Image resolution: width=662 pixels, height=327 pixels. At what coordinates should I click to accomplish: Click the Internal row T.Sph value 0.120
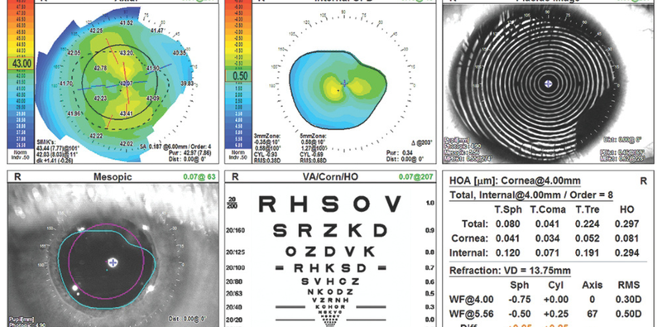pos(508,253)
